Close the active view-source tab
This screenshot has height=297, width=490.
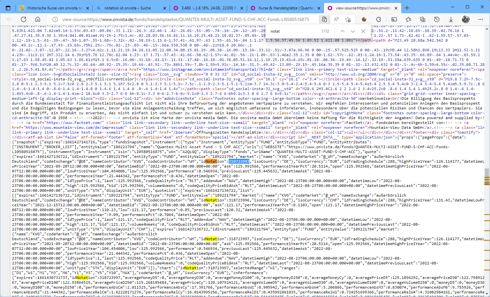(396, 8)
